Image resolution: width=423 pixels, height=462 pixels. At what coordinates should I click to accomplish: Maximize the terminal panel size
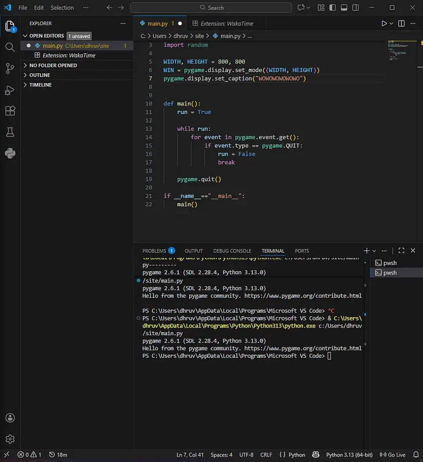[x=401, y=251]
